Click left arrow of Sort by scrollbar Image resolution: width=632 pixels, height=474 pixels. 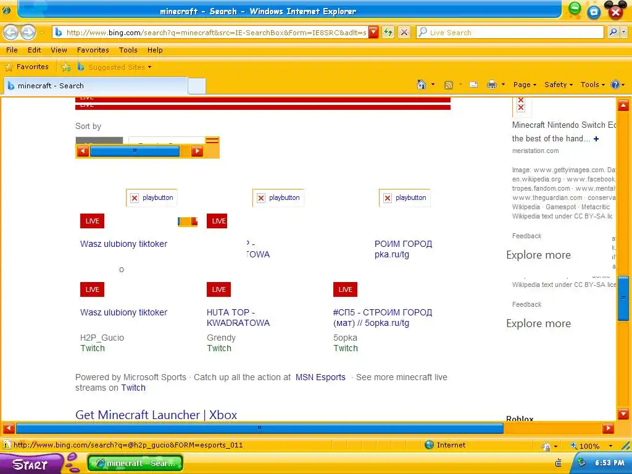click(83, 151)
